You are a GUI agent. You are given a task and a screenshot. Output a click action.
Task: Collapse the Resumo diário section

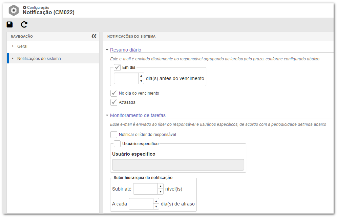coord(107,50)
